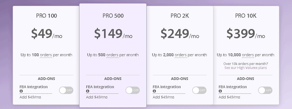Click underlined 'orders' term in PRO 100
This screenshot has height=109, width=292.
[x=46, y=55]
